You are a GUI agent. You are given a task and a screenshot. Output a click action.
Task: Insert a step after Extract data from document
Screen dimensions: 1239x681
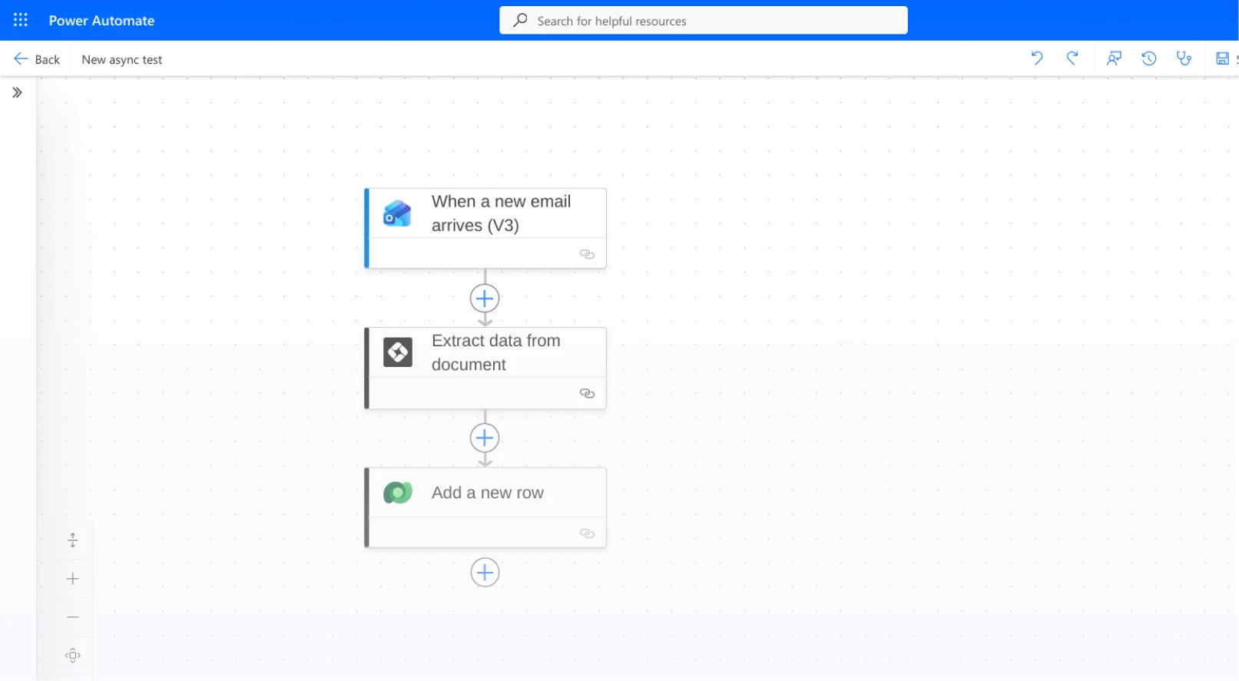(485, 438)
